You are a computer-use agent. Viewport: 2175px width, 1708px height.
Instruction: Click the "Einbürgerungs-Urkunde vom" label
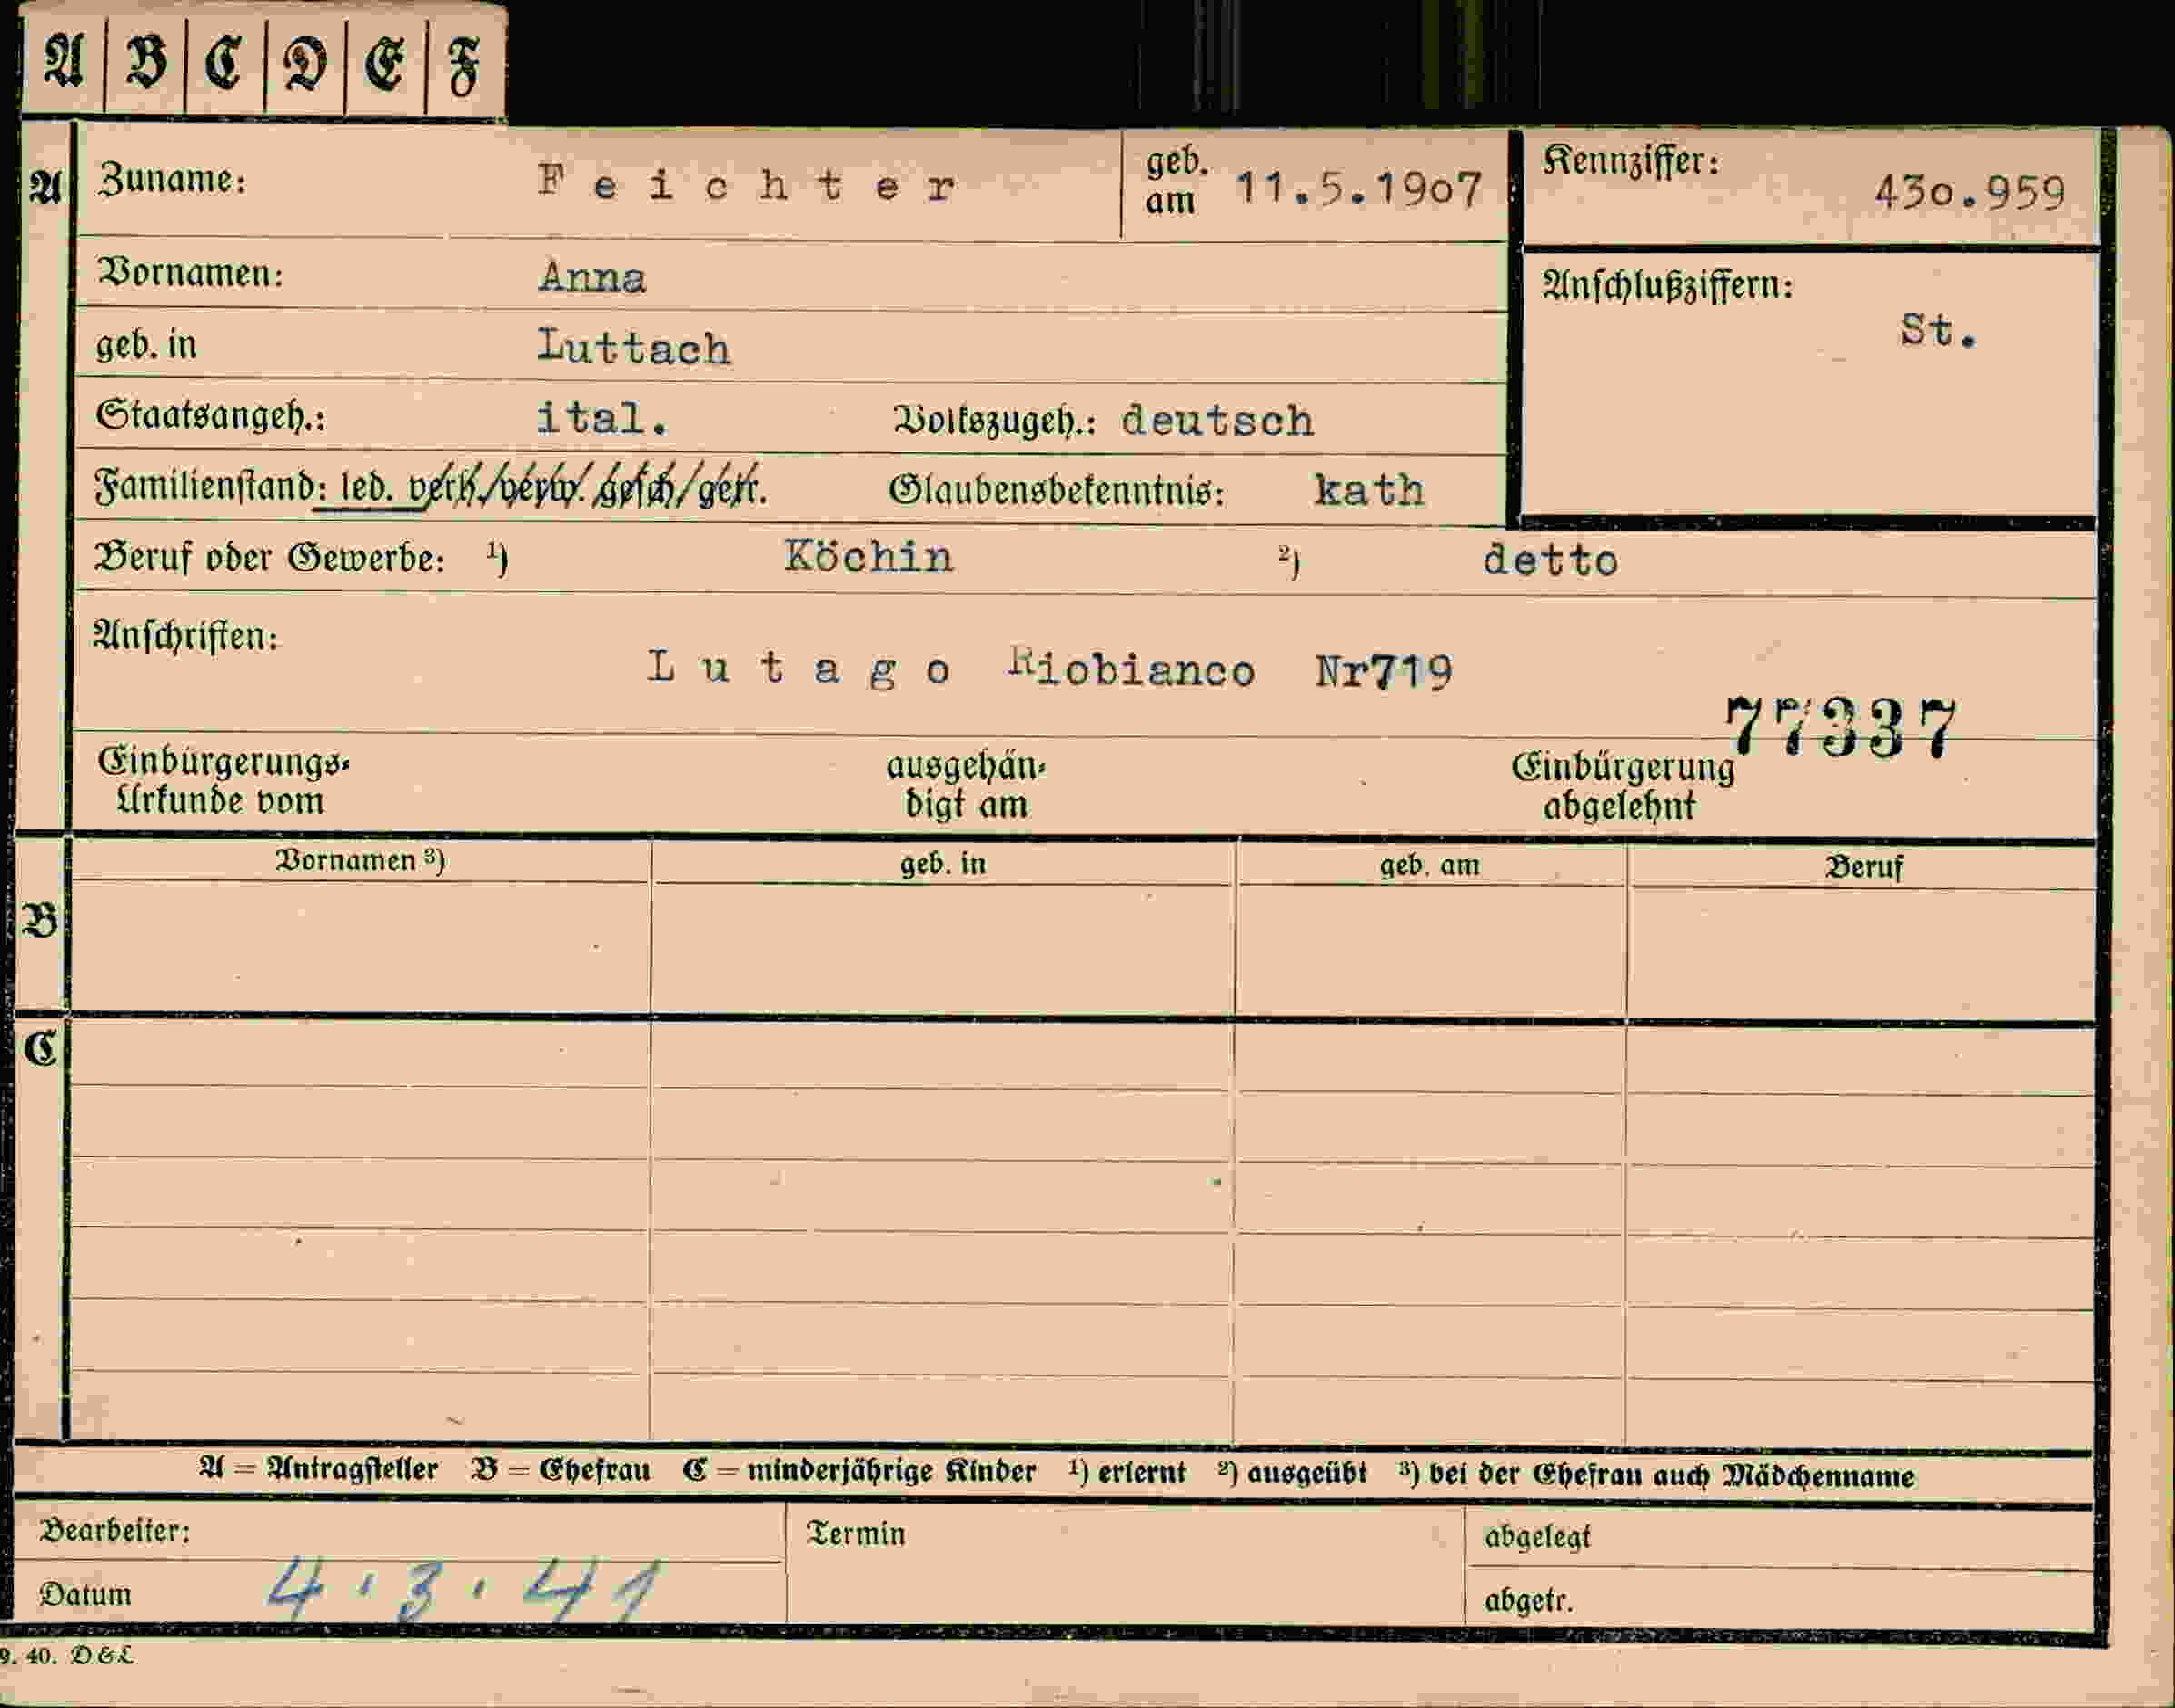[223, 781]
